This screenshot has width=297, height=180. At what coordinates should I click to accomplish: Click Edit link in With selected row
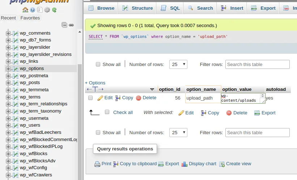pos(186,113)
